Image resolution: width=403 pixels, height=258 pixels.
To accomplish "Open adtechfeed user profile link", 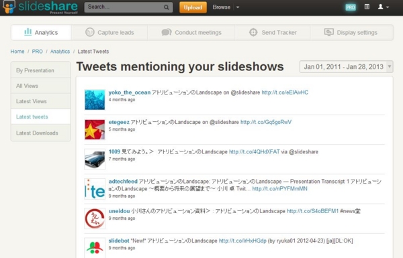I will 123,182.
